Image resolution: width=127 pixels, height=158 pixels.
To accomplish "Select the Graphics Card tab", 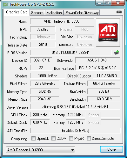I will 17,12.
